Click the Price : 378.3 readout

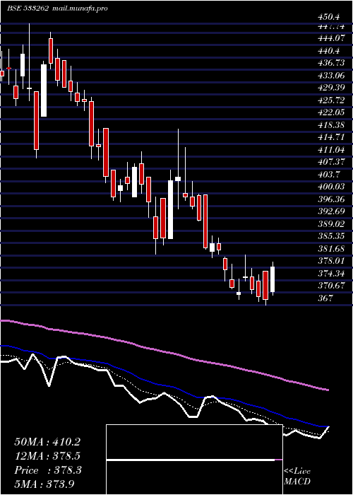pos(47,470)
